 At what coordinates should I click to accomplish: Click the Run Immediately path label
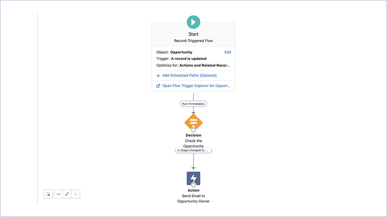[x=193, y=104]
